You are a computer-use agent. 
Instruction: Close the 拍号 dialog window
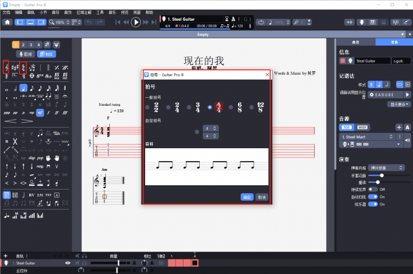pyautogui.click(x=267, y=75)
